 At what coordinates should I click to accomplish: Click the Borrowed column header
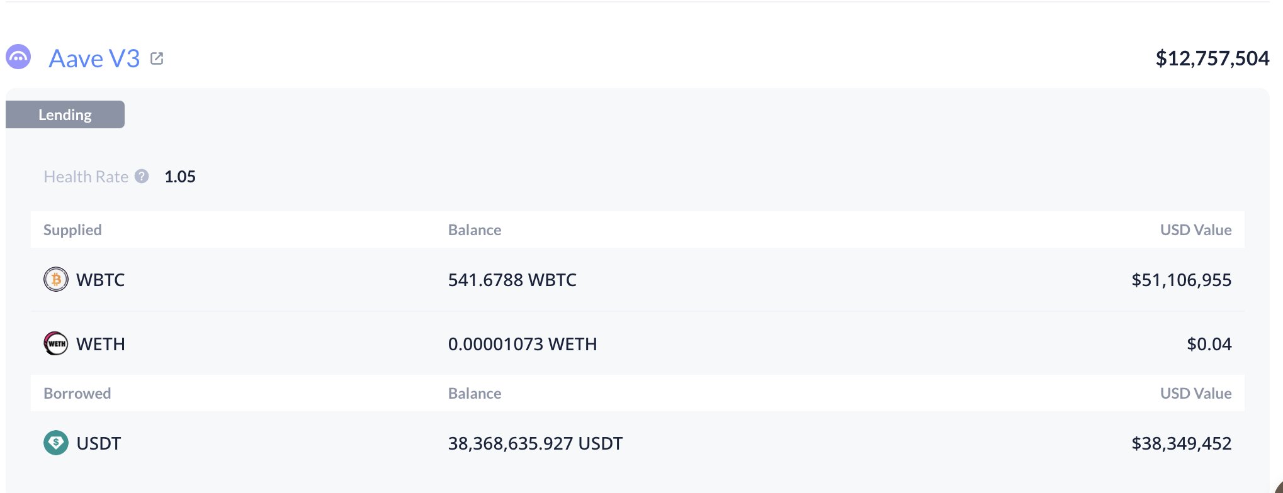(x=77, y=394)
